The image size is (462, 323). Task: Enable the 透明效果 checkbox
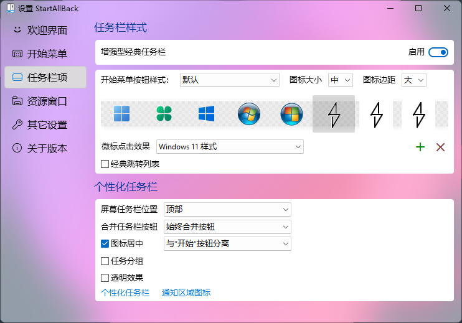(x=105, y=278)
